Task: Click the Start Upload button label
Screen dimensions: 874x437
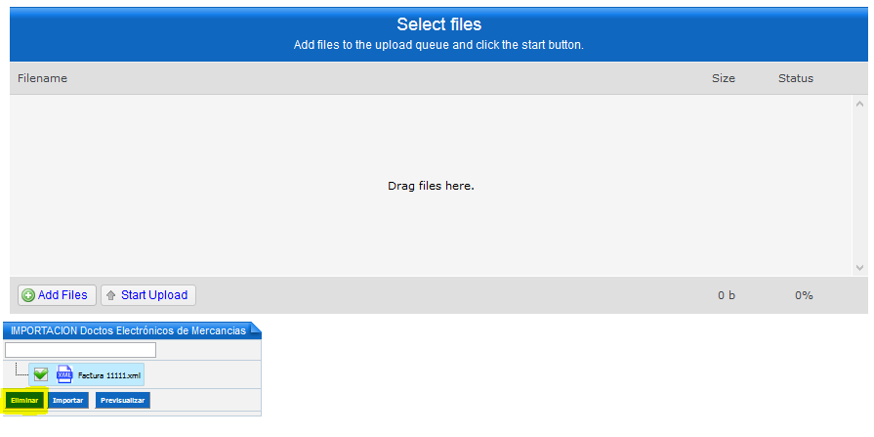Action: point(154,295)
